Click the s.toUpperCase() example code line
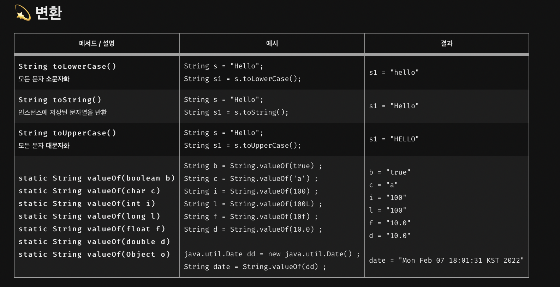560x287 pixels. click(x=243, y=146)
